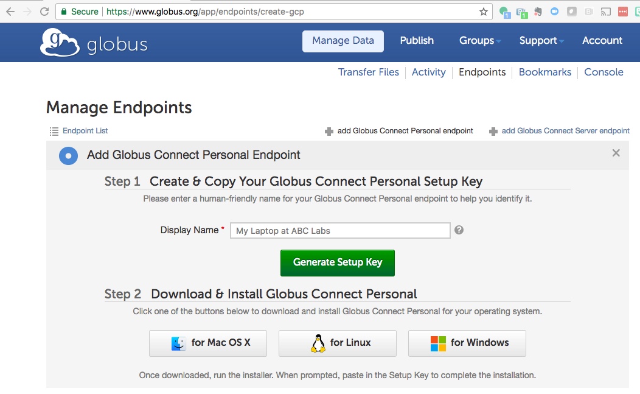Click the Mac Finder icon

point(178,343)
